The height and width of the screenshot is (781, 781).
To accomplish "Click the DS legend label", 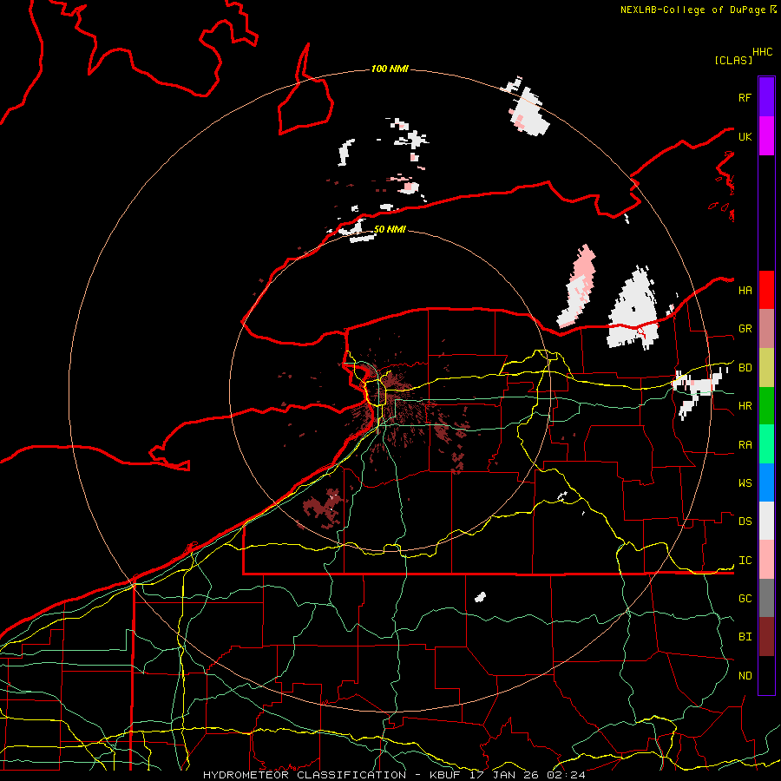I will click(x=745, y=522).
